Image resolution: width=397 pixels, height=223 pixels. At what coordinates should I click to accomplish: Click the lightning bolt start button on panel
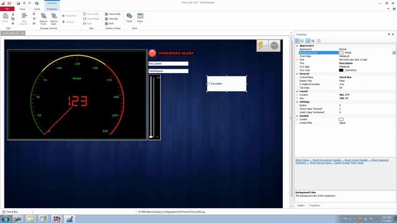[x=262, y=45]
